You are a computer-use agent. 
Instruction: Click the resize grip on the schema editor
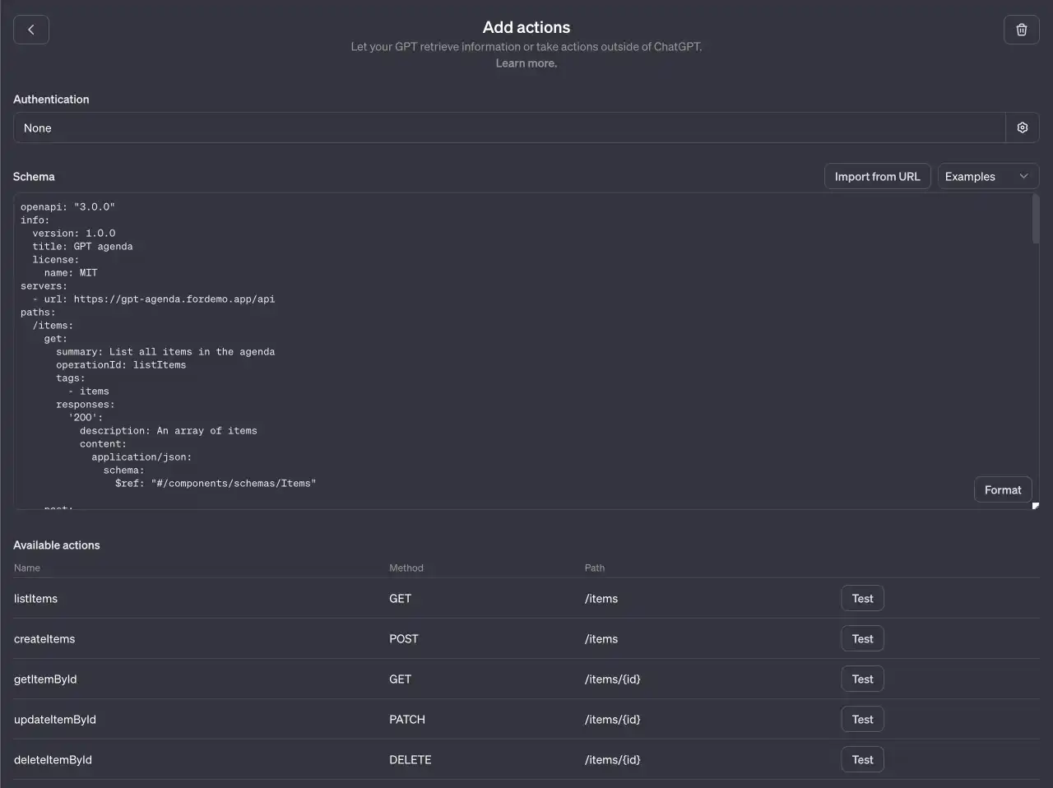[1035, 506]
